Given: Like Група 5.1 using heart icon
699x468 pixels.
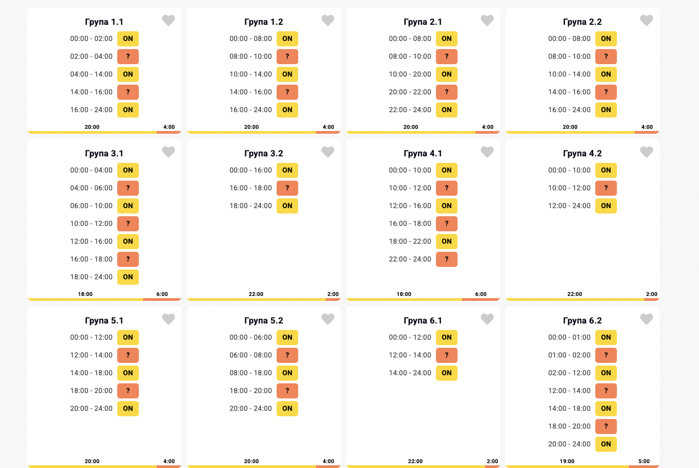Looking at the screenshot, I should (169, 319).
